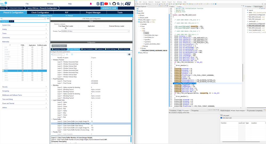Open the X social icon in CubeMX

(110, 4)
